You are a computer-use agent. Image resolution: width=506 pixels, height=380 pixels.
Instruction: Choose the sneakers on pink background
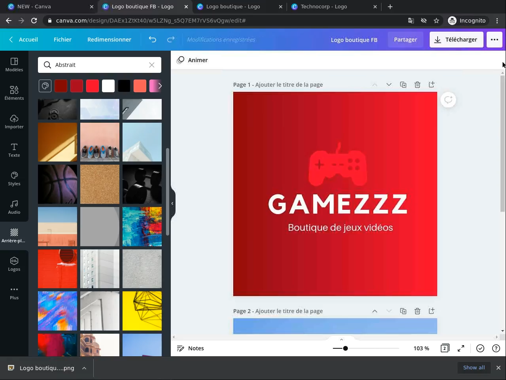click(x=100, y=142)
